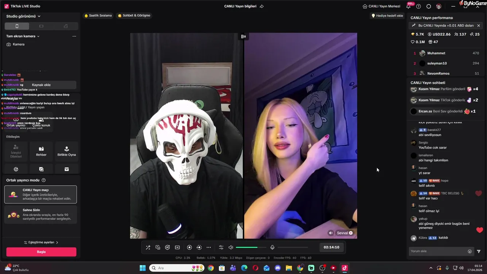The width and height of the screenshot is (487, 274).
Task: Open the spiral target interaction tile
Action: tap(16, 169)
